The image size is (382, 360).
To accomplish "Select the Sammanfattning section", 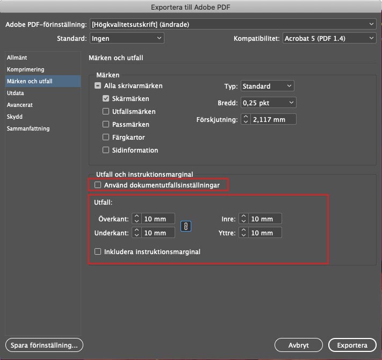I will [43, 128].
